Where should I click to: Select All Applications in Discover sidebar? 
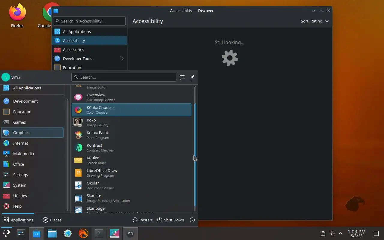click(x=89, y=31)
